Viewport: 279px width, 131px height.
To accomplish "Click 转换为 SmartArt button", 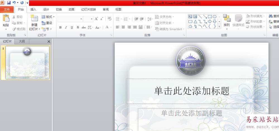I will (170, 29).
